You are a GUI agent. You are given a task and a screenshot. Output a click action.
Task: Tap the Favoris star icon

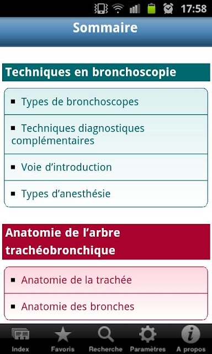62,334
